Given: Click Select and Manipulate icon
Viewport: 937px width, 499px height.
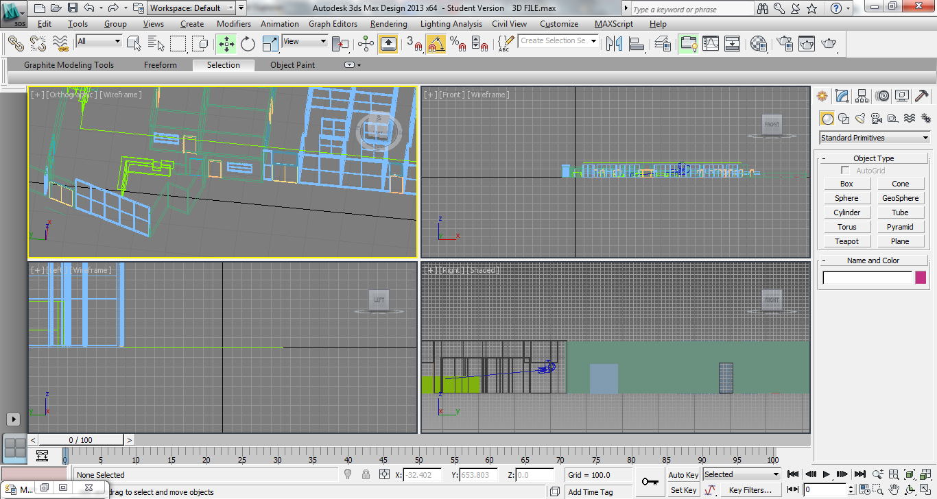Looking at the screenshot, I should click(x=366, y=44).
